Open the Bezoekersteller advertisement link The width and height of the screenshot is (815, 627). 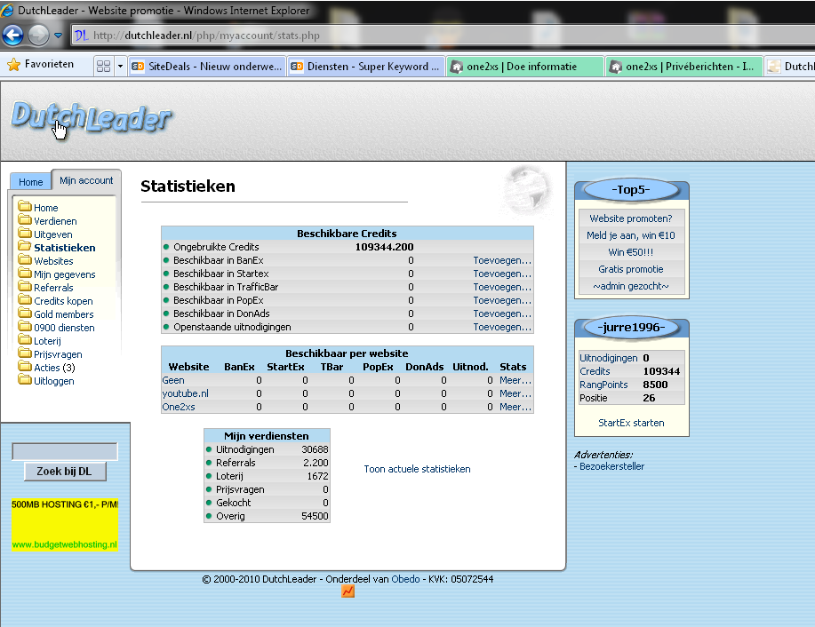pyautogui.click(x=611, y=466)
